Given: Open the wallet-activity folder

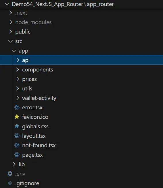Looking at the screenshot, I should point(39,98).
